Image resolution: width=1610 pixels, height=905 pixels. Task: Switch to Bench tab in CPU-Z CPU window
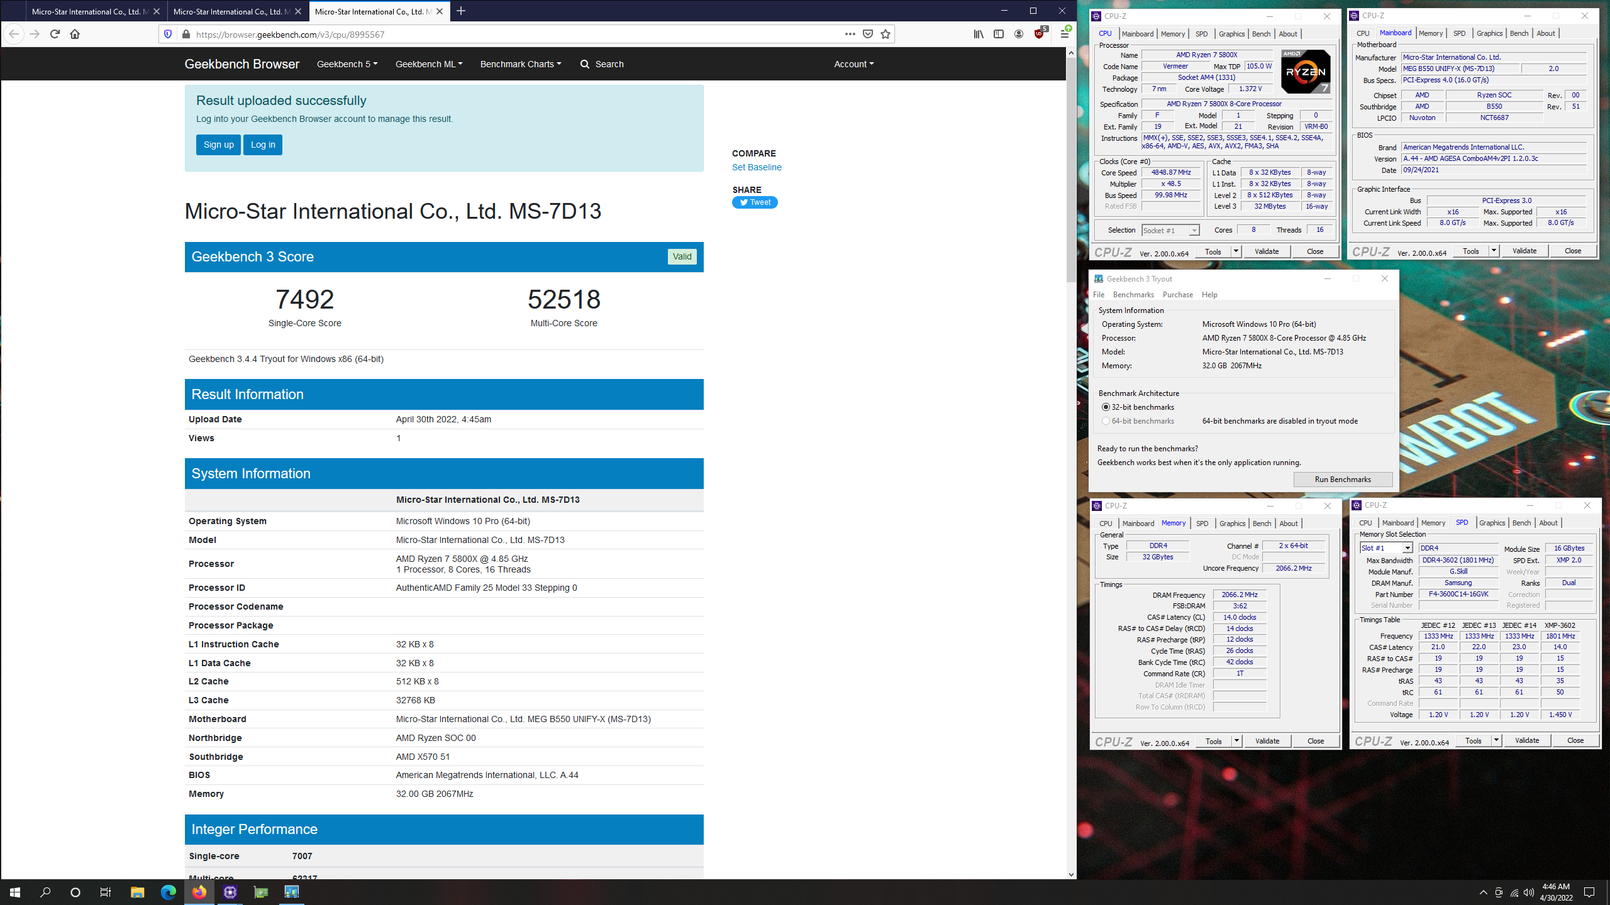click(1261, 34)
